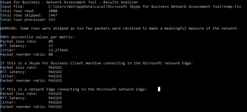The height and width of the screenshot is (112, 247).
Task: Click PASSED for client Packet loss rate
Action: pos(55,68)
